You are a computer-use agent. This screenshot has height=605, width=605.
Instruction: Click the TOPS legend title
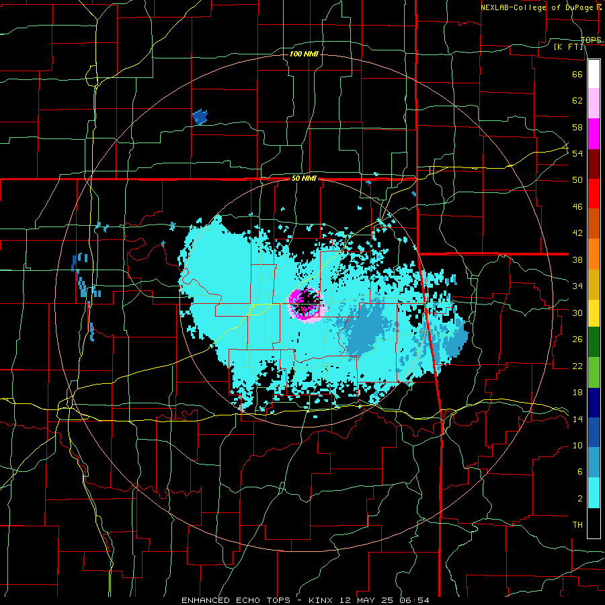[591, 40]
